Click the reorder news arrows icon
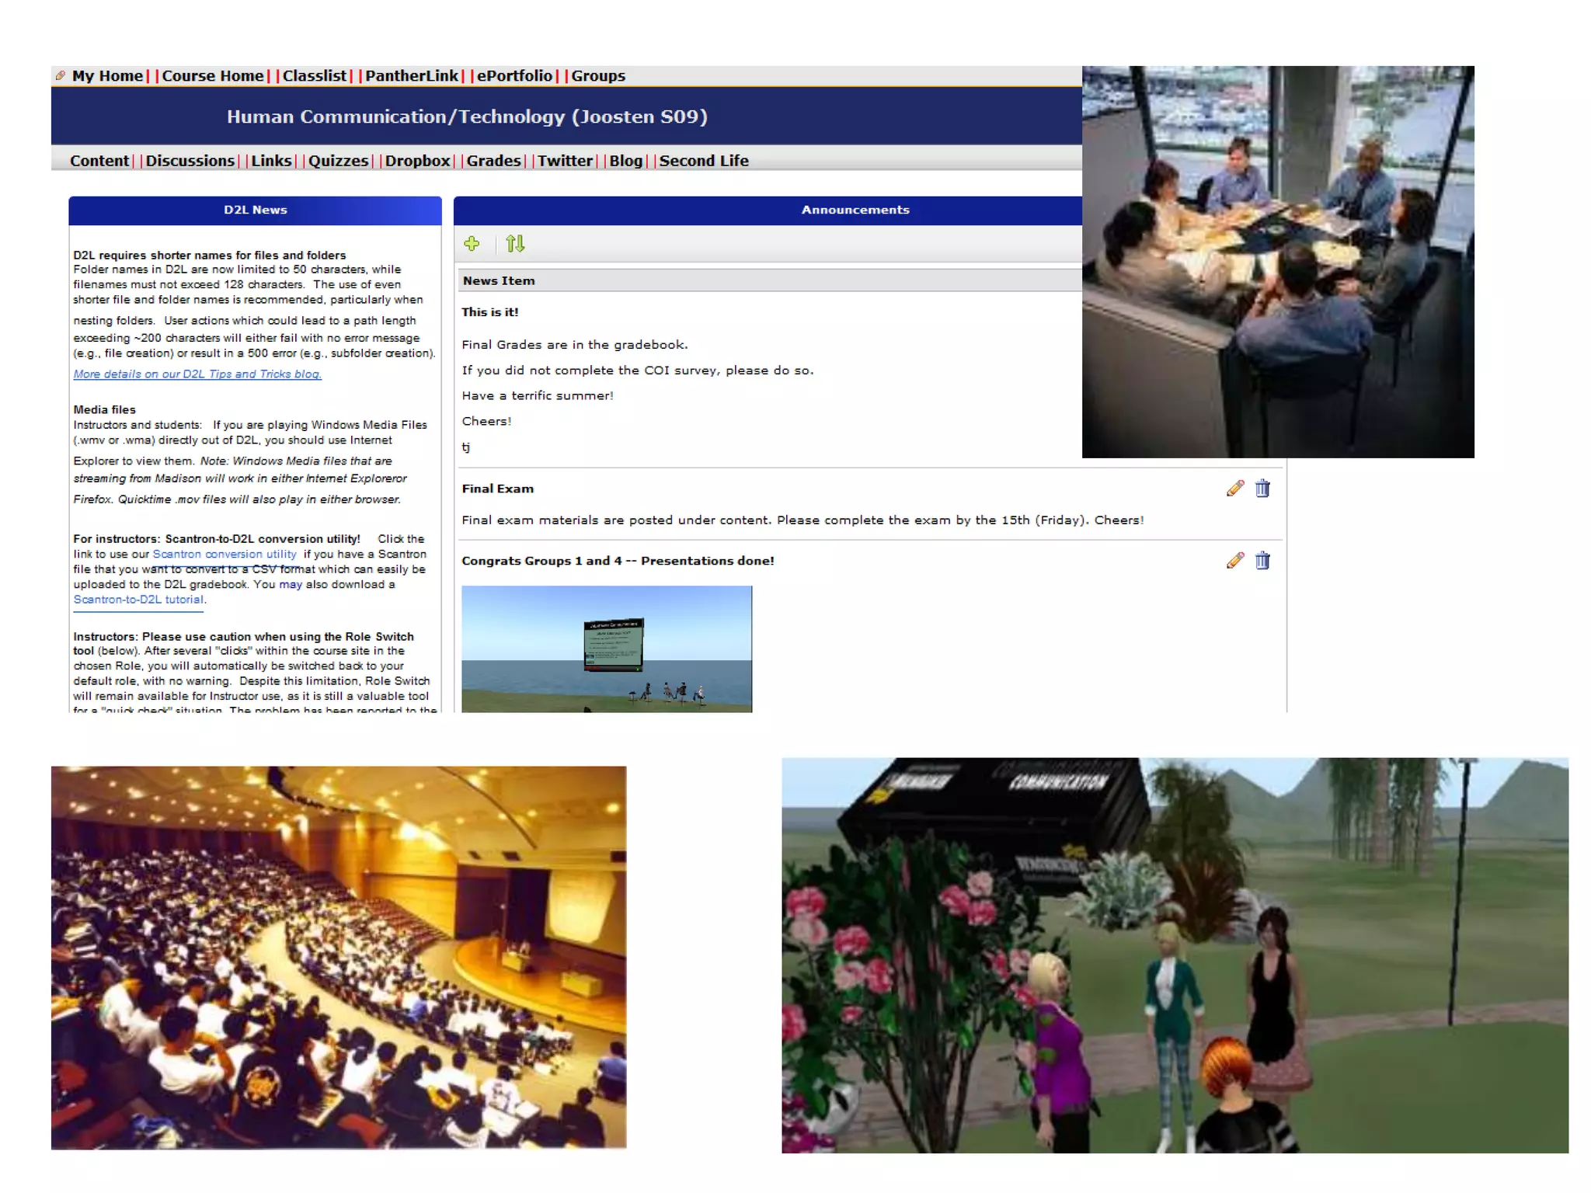Screen dimensions: 1591x1193 click(x=515, y=244)
